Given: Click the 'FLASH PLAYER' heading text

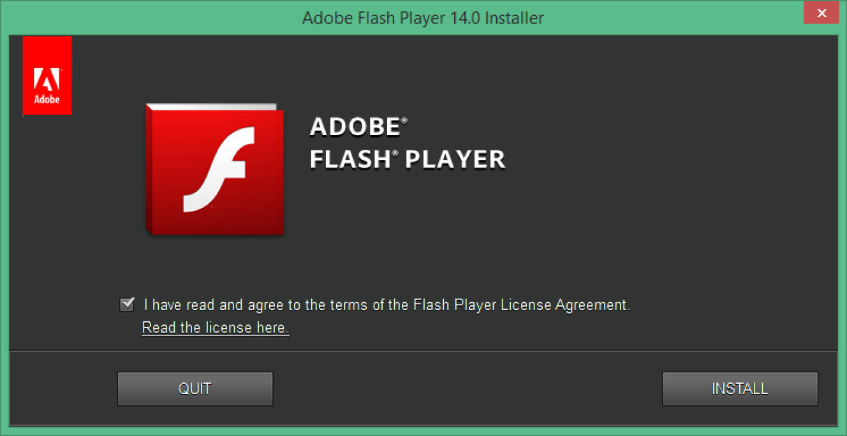Looking at the screenshot, I should [x=408, y=159].
